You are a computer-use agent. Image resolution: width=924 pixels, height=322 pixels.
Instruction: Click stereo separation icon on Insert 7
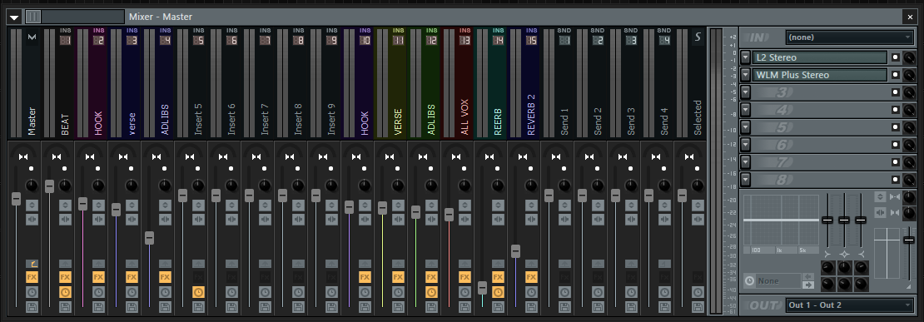tap(256, 156)
